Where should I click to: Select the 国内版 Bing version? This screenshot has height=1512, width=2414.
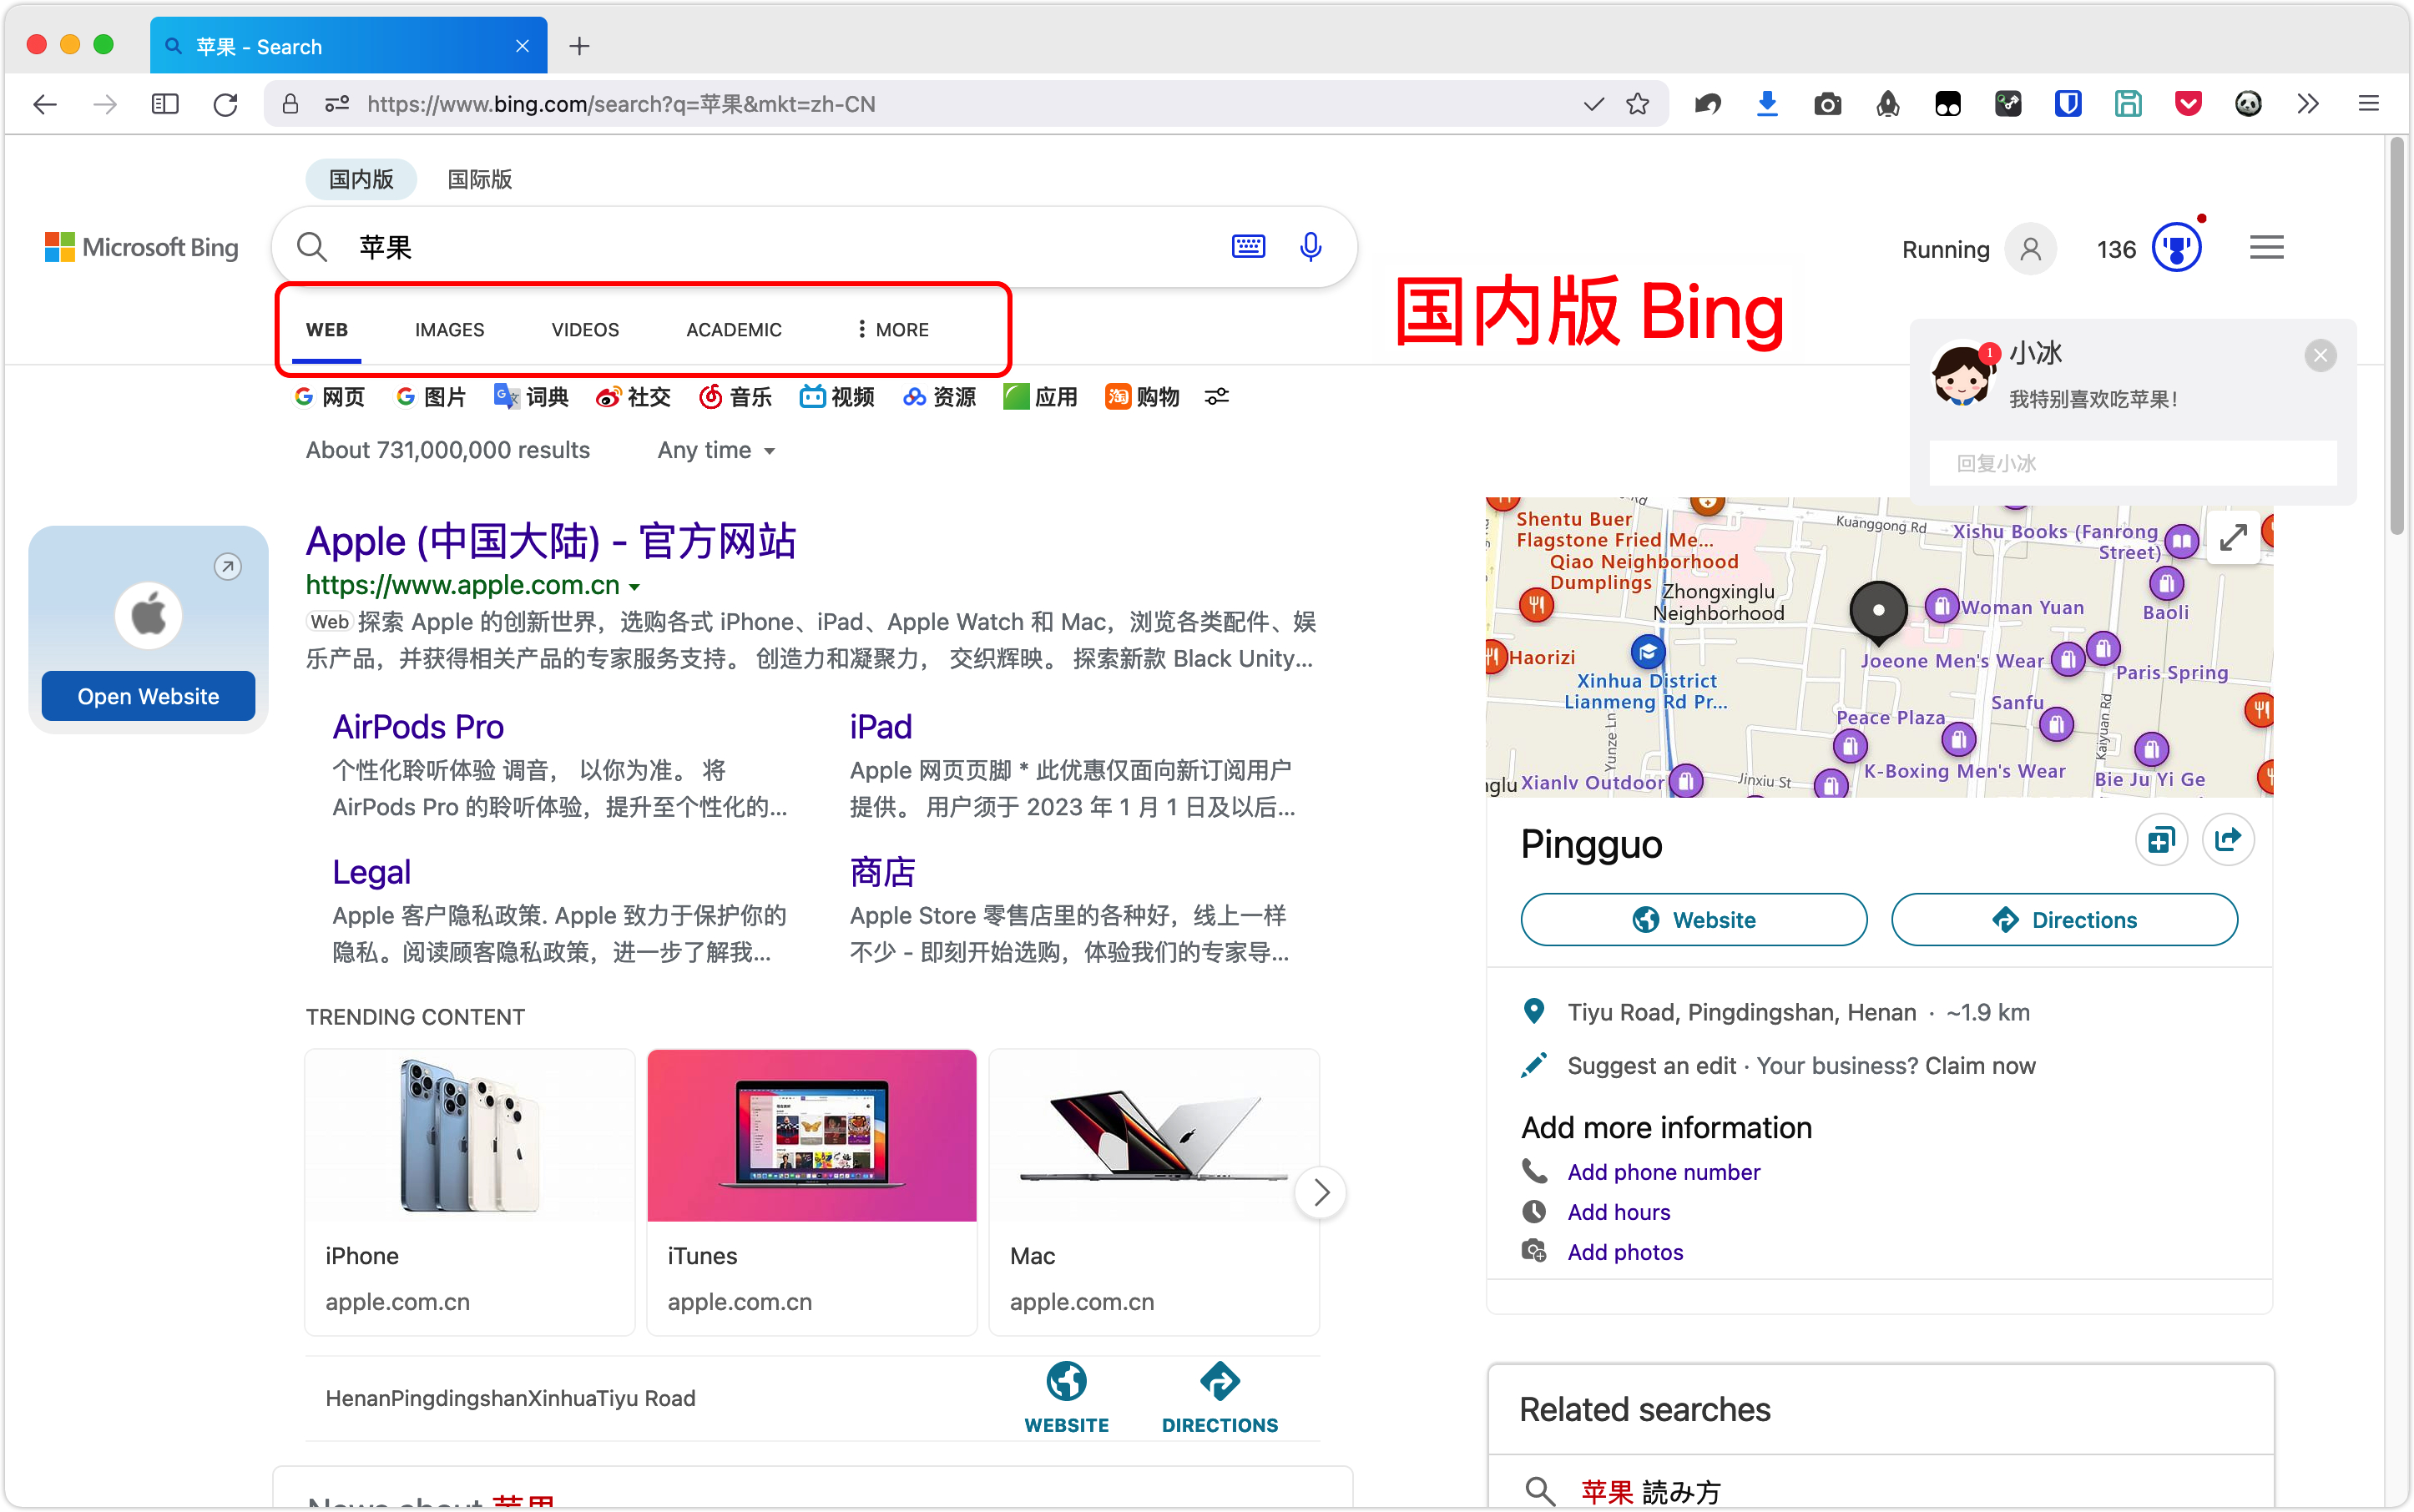tap(361, 179)
